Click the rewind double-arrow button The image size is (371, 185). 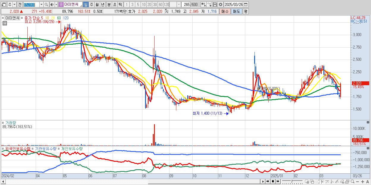(268, 181)
